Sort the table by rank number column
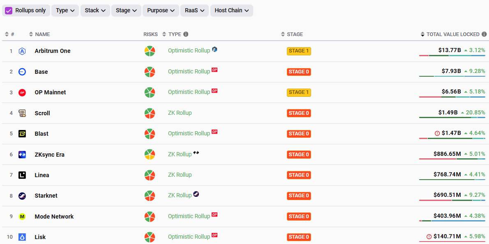489x244 pixels. tap(9, 34)
